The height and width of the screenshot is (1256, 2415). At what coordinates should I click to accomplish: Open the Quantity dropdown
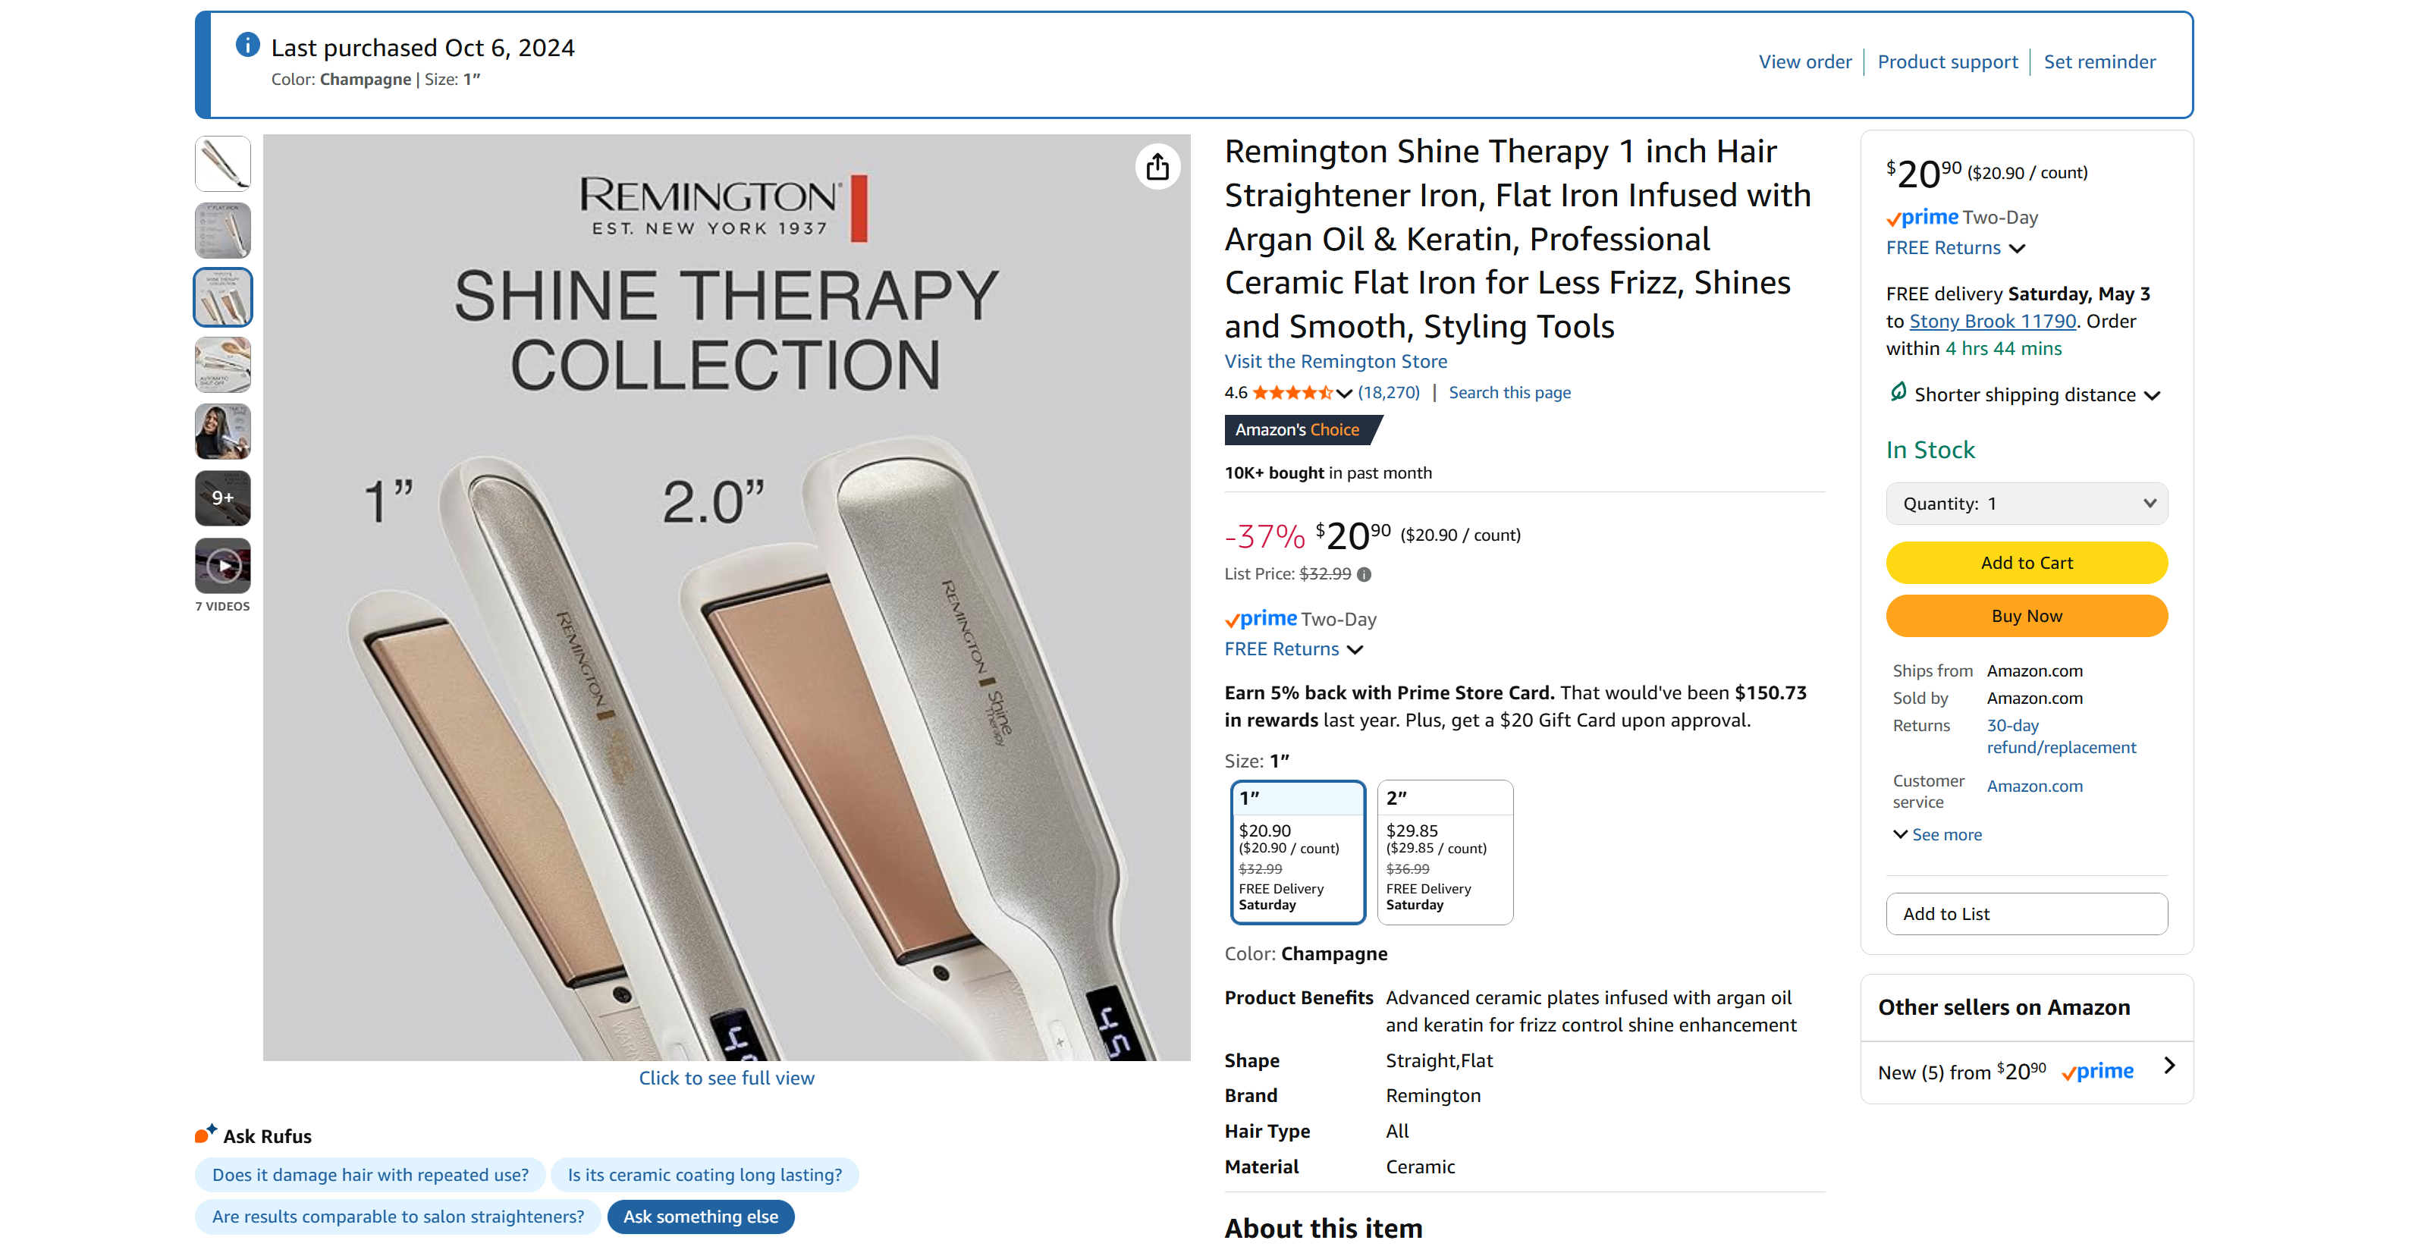click(x=2027, y=504)
